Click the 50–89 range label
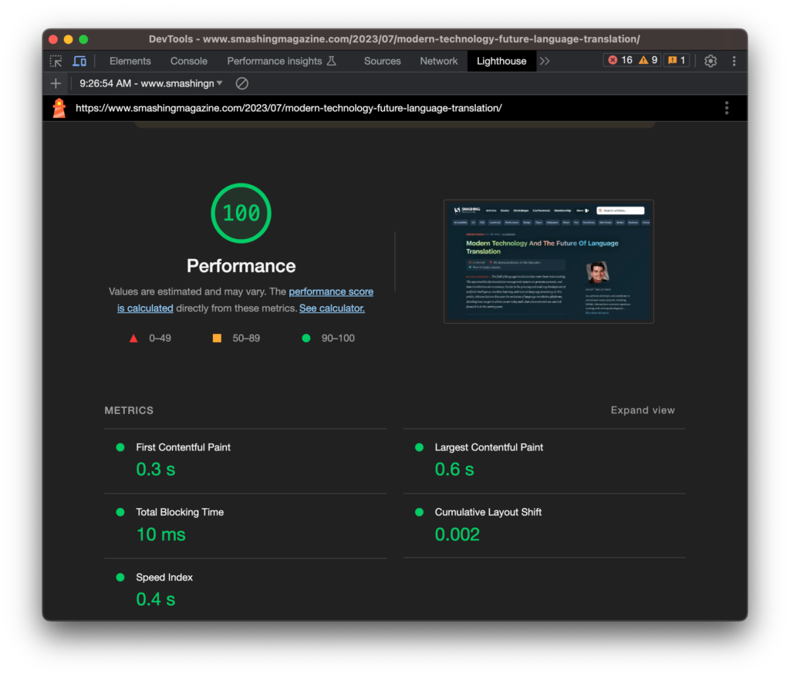Screen dimensions: 790x677 pos(246,338)
